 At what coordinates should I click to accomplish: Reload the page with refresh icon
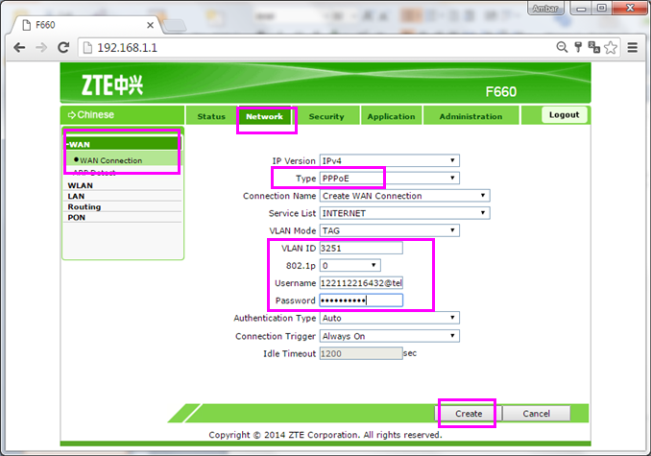[63, 48]
